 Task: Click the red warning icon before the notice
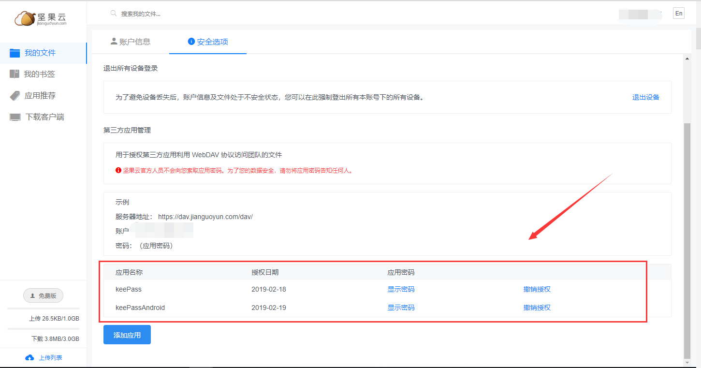(118, 170)
